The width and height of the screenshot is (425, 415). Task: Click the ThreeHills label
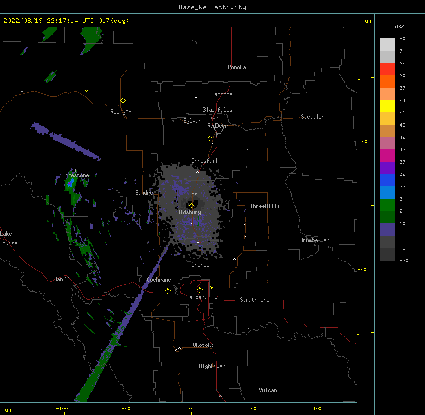[265, 206]
